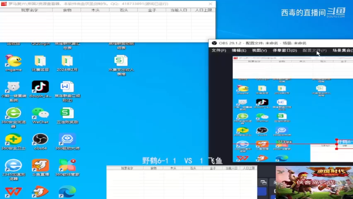353x199 pixels.
Task: Launch the Microsoft Edge desktop shortcut
Action: pyautogui.click(x=67, y=192)
